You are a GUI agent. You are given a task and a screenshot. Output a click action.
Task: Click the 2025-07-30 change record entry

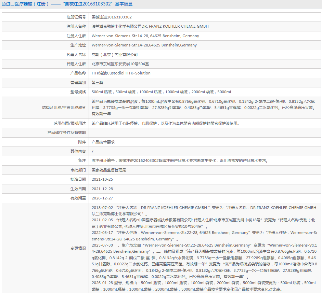(204, 261)
